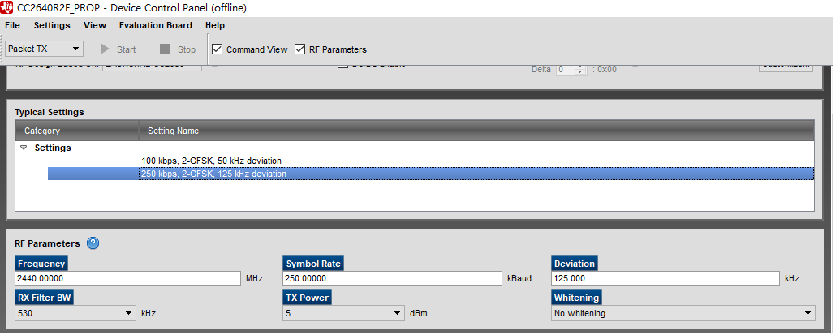Image resolution: width=840 pixels, height=335 pixels.
Task: Open the Whitening dropdown
Action: tap(683, 313)
